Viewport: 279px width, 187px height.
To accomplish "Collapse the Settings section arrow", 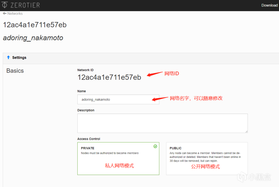I will [8, 57].
